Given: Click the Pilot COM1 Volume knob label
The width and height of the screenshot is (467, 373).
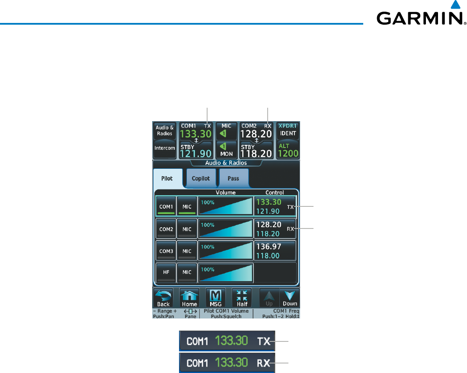Looking at the screenshot, I should [226, 314].
